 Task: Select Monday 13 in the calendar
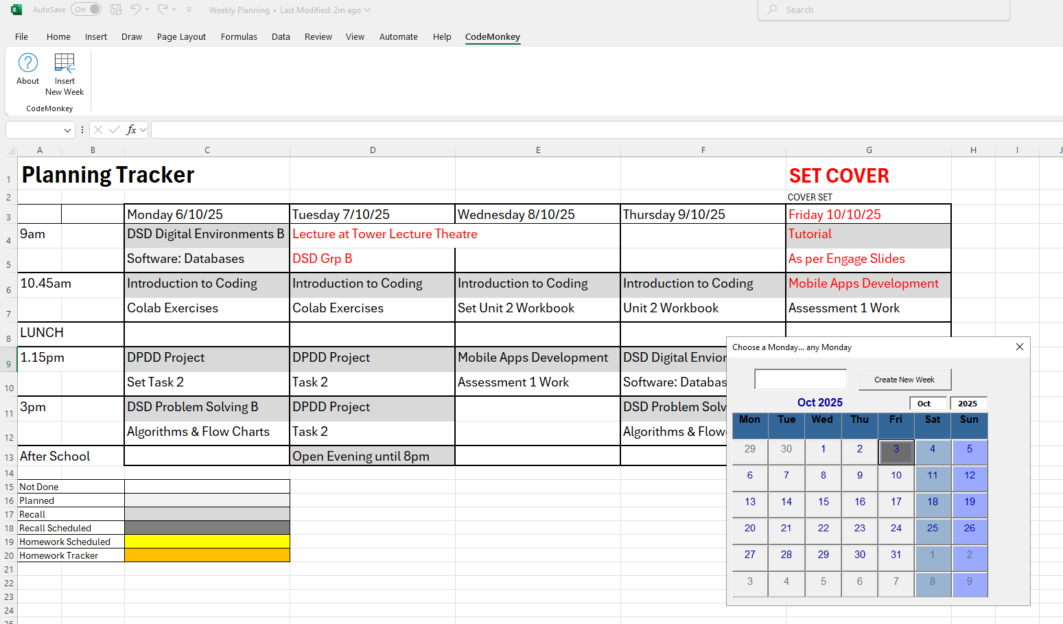750,502
